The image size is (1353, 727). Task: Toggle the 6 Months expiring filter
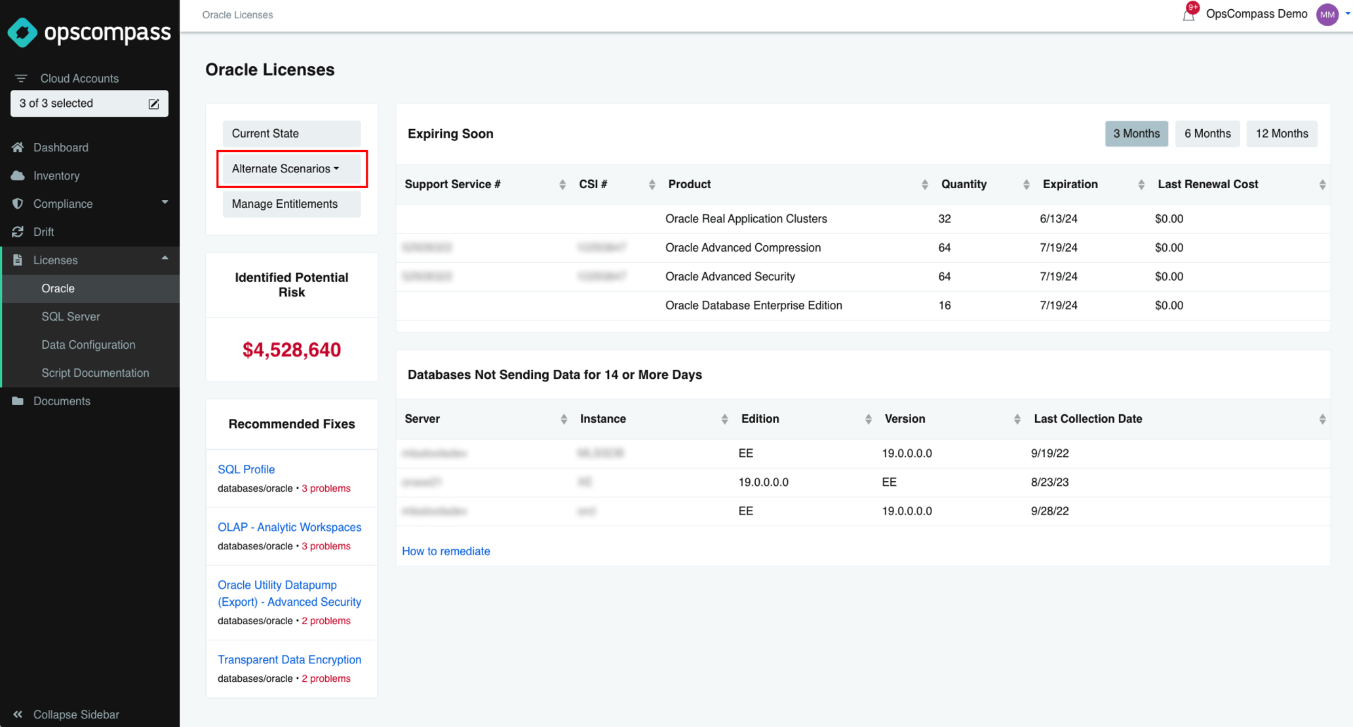1207,133
